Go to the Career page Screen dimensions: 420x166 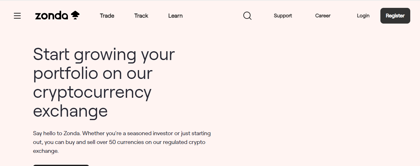pos(323,16)
